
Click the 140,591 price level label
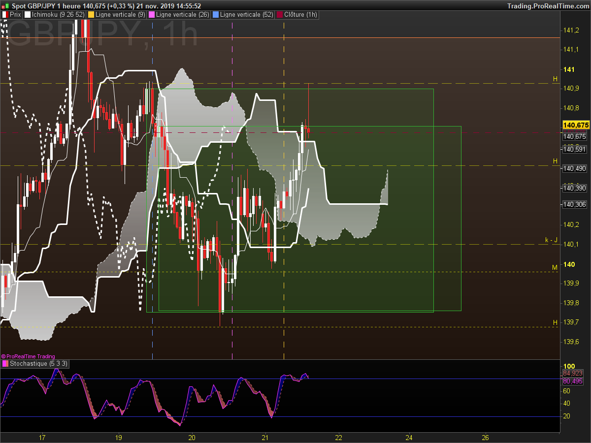pos(575,149)
